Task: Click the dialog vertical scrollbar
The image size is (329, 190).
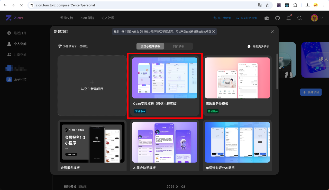Action: coord(277,71)
